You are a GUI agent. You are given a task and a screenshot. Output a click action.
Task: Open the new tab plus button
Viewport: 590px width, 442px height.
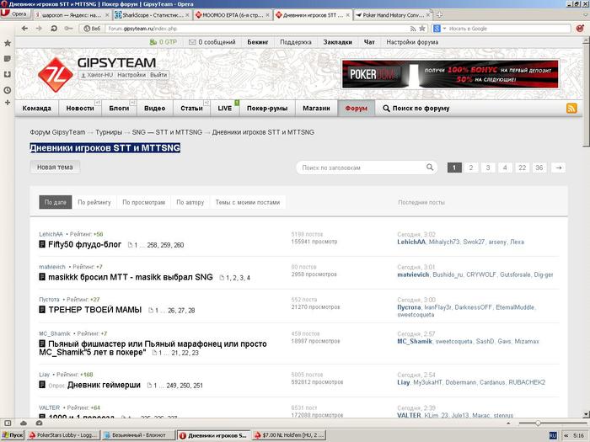pos(439,15)
